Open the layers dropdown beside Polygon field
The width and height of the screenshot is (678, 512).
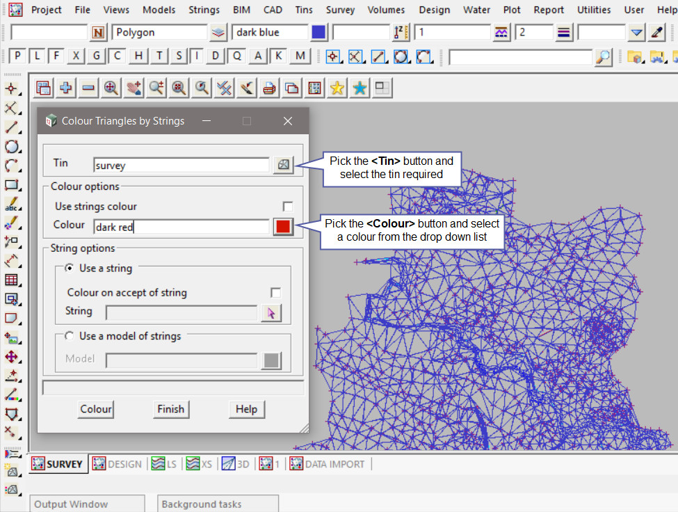219,33
